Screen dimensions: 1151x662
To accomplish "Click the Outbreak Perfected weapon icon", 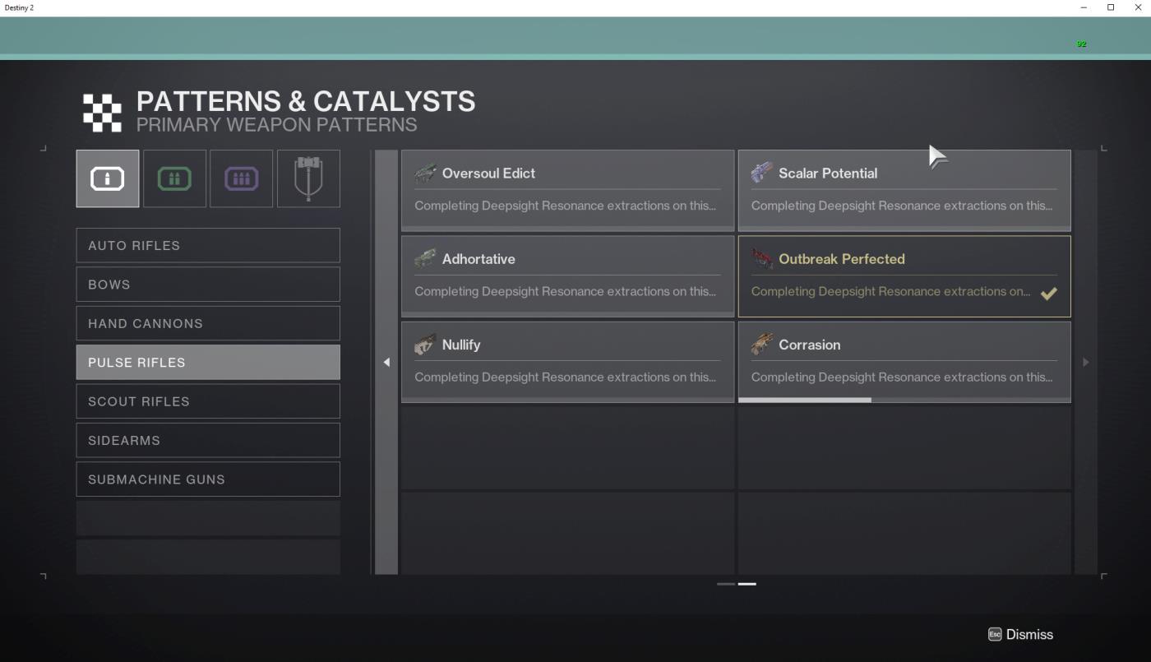I will point(762,259).
